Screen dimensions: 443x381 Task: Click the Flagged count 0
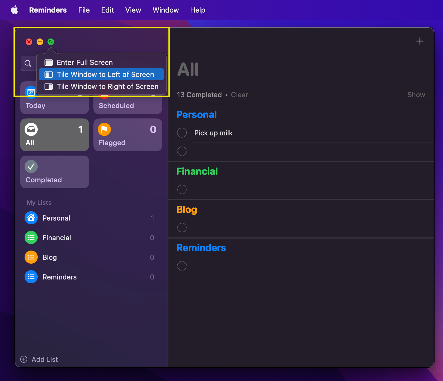tap(153, 129)
